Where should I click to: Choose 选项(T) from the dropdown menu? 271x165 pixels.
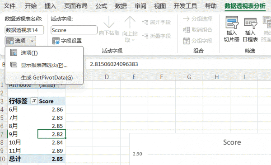(x=44, y=53)
